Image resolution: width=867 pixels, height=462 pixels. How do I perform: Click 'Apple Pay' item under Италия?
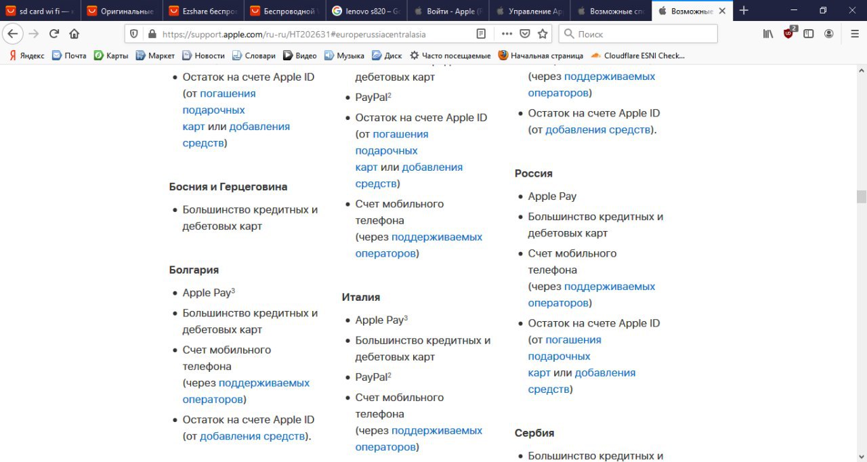[381, 320]
